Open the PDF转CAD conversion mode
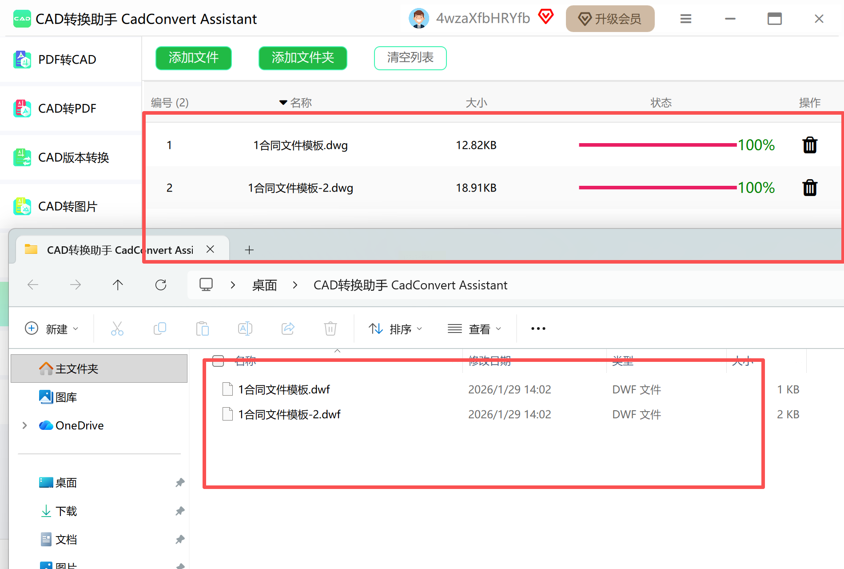844x569 pixels. [x=67, y=60]
